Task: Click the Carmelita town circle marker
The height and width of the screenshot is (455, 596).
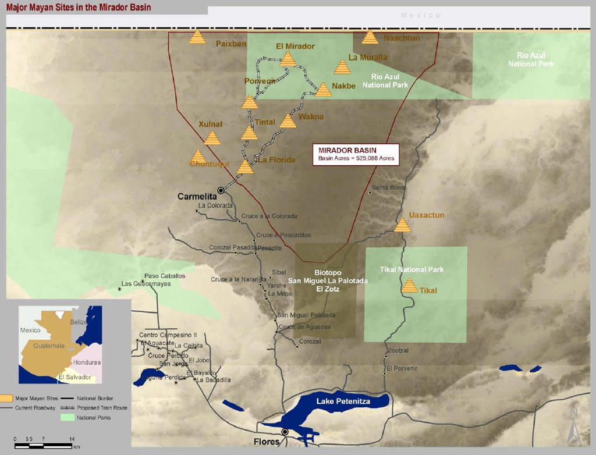Action: click(x=221, y=190)
